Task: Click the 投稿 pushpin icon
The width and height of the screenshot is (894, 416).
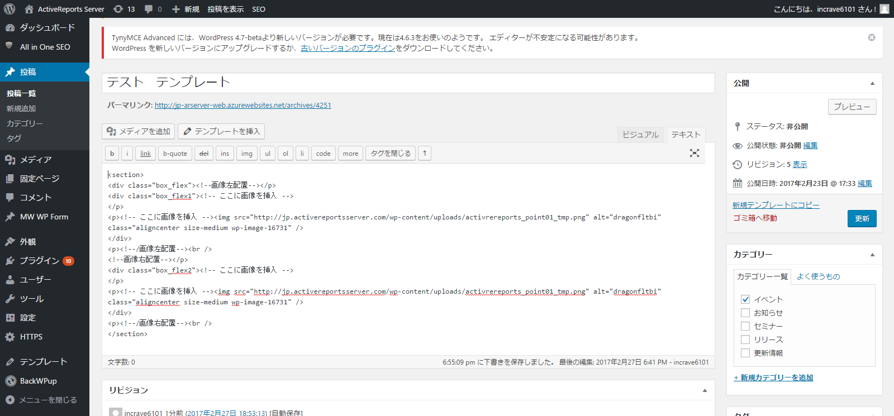Action: pyautogui.click(x=10, y=72)
